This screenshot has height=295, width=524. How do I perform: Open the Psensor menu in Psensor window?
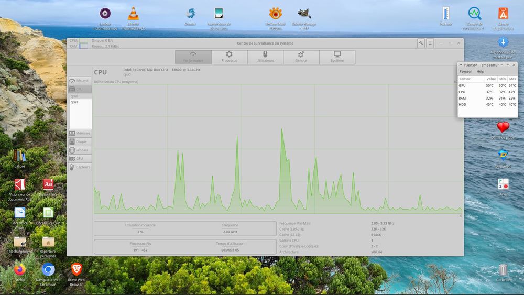pyautogui.click(x=465, y=71)
